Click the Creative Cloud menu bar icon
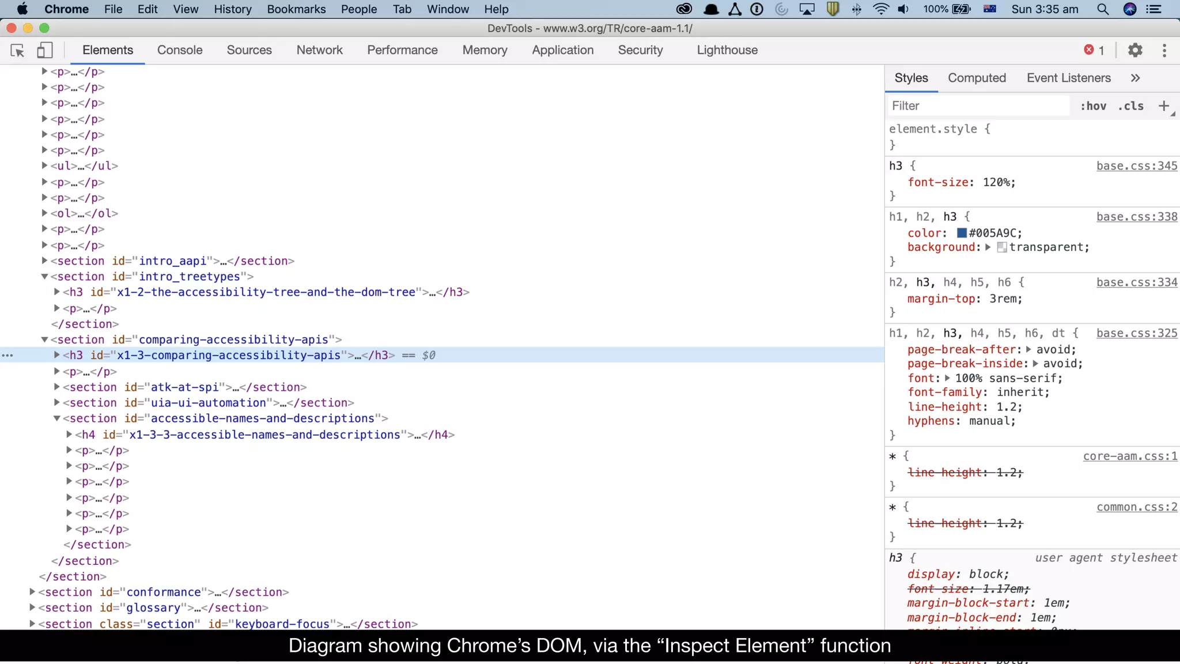This screenshot has width=1180, height=664. click(684, 9)
